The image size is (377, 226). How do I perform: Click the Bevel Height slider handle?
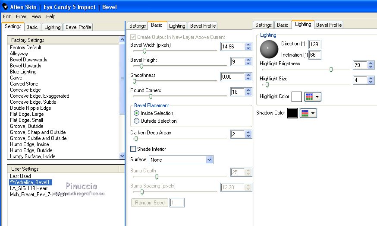click(x=141, y=66)
